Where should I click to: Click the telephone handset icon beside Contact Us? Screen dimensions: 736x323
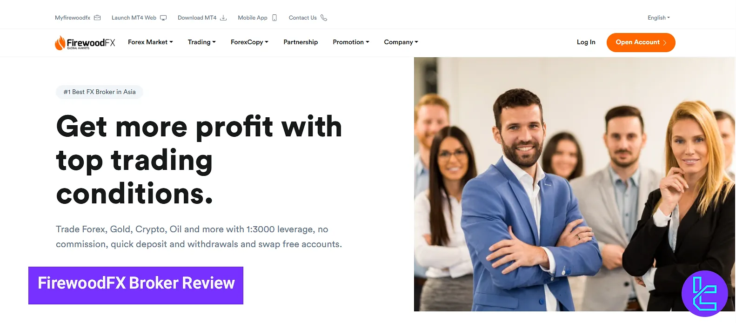click(x=324, y=18)
